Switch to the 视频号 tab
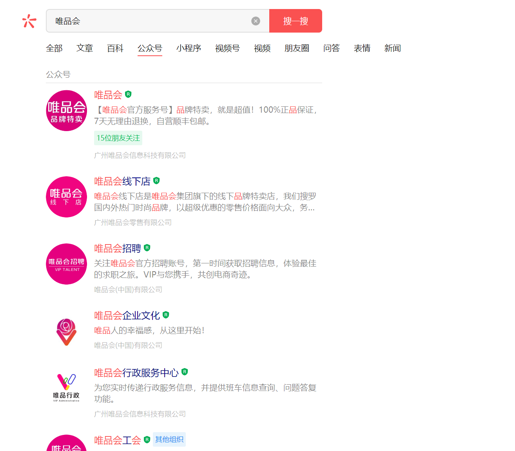The image size is (515, 451). coord(227,48)
